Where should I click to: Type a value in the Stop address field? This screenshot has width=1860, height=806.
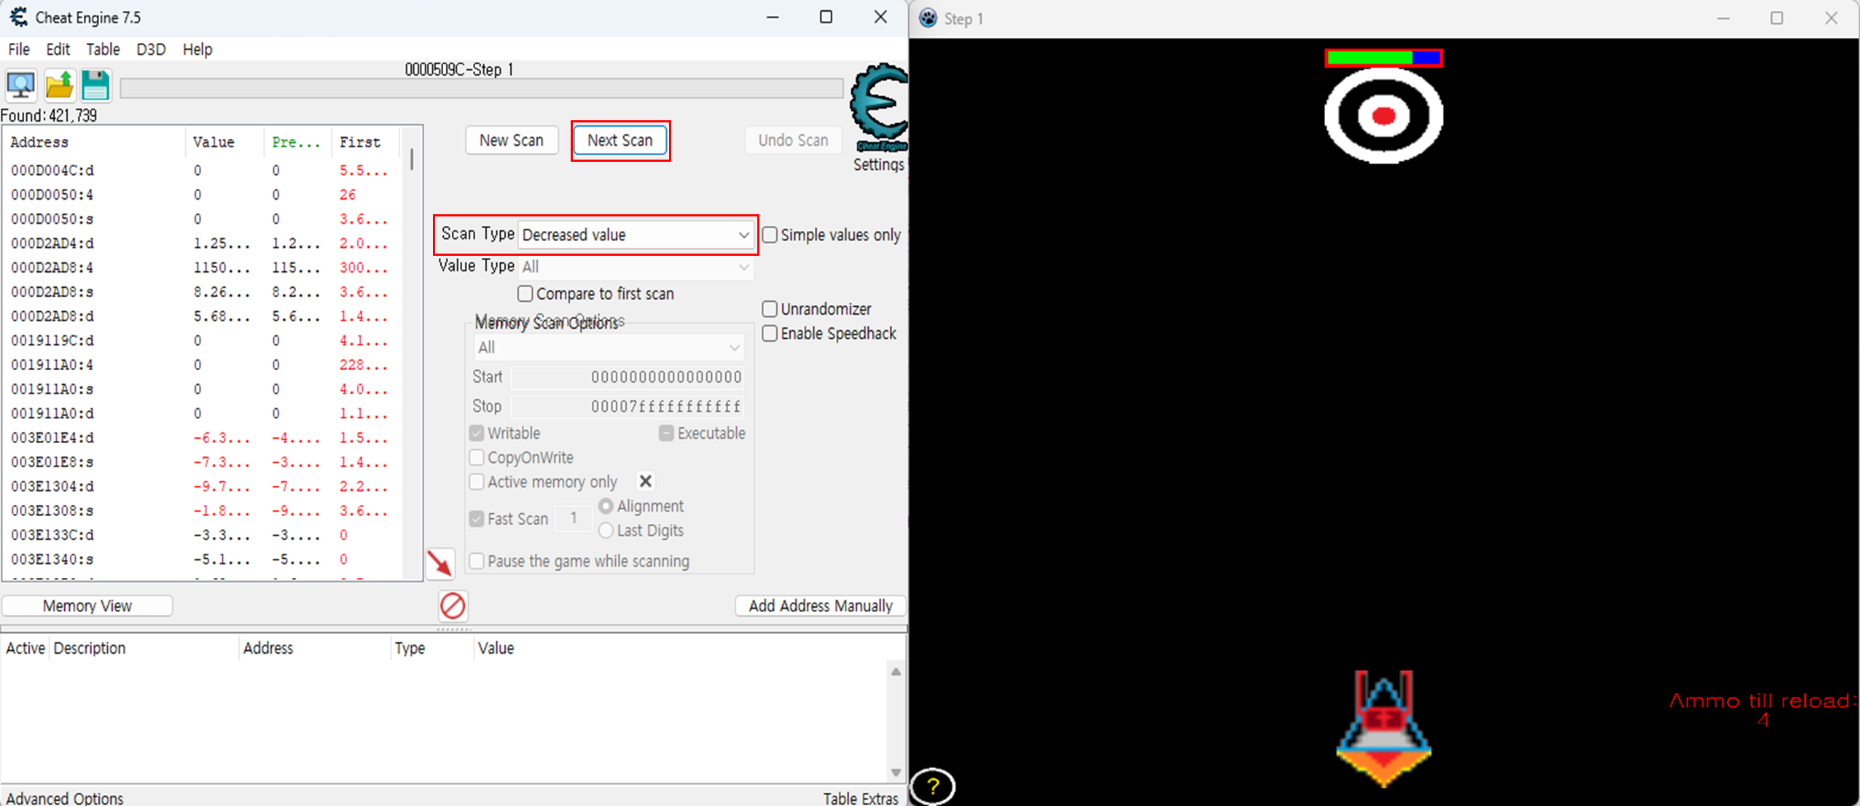pyautogui.click(x=627, y=406)
